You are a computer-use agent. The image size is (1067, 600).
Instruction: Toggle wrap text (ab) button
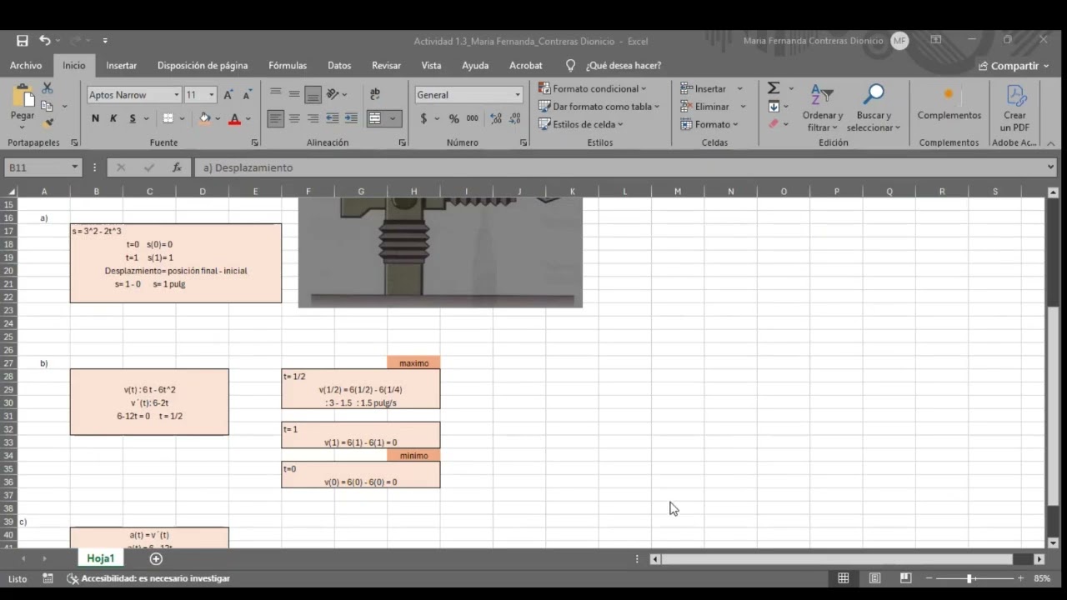(x=374, y=94)
